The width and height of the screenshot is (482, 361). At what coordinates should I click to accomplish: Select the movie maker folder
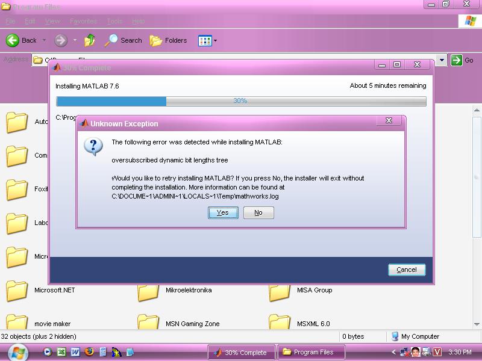[38, 322]
